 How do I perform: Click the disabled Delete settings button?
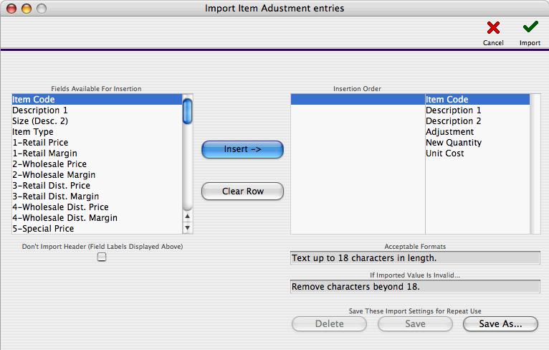(329, 323)
